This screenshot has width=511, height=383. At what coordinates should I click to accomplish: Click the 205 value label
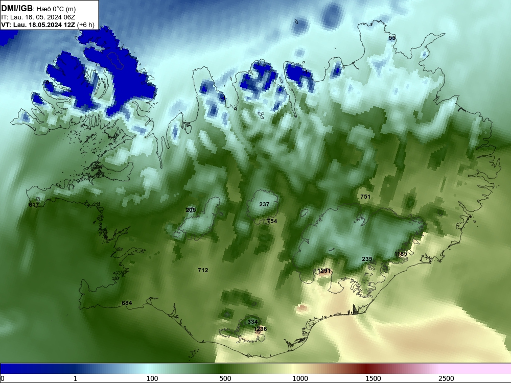click(191, 210)
